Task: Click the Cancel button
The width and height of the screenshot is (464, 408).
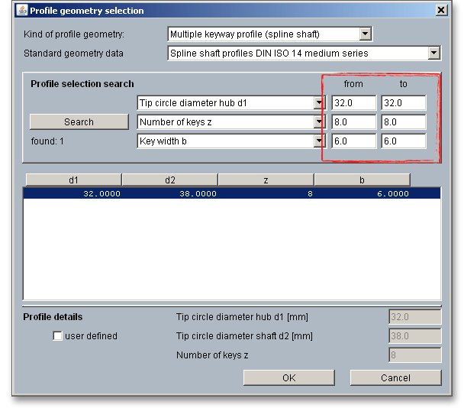Action: pyautogui.click(x=395, y=377)
